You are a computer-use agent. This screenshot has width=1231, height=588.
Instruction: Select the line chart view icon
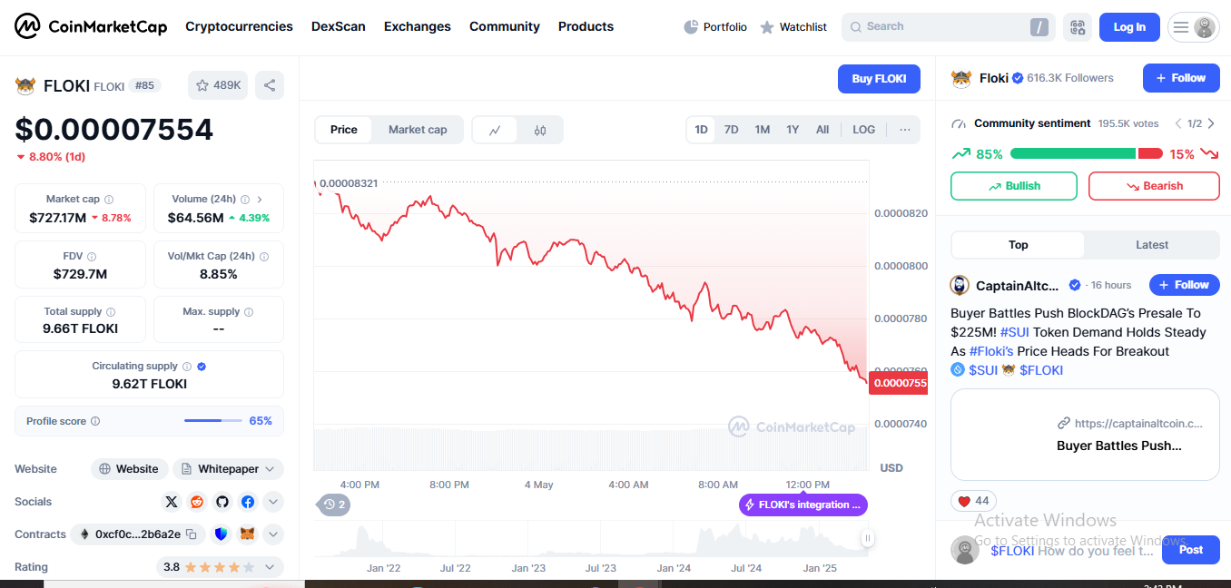tap(495, 130)
